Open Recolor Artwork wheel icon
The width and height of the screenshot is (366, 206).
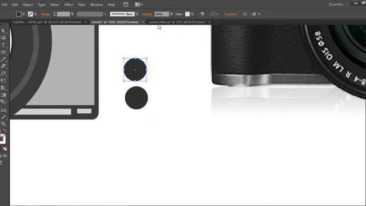click(202, 14)
